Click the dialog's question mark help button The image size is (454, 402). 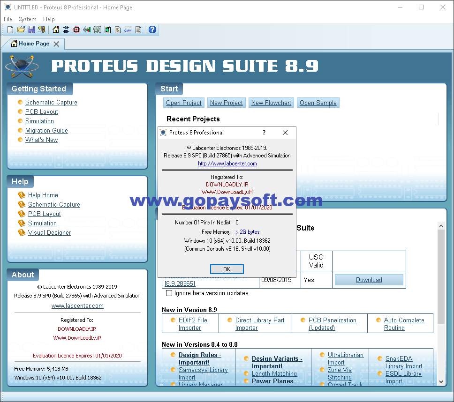(264, 133)
